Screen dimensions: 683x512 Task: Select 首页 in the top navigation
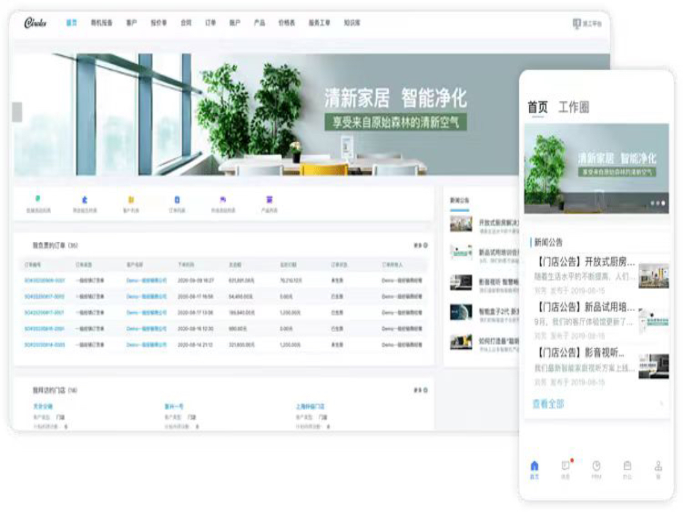coord(71,23)
